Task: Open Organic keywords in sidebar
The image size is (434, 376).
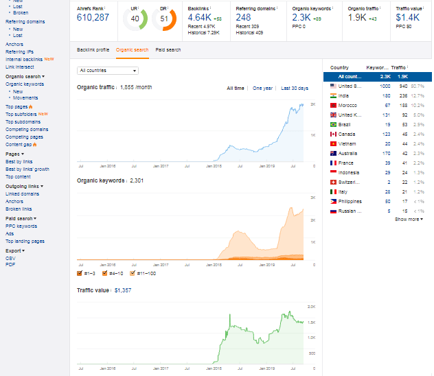Action: [25, 84]
